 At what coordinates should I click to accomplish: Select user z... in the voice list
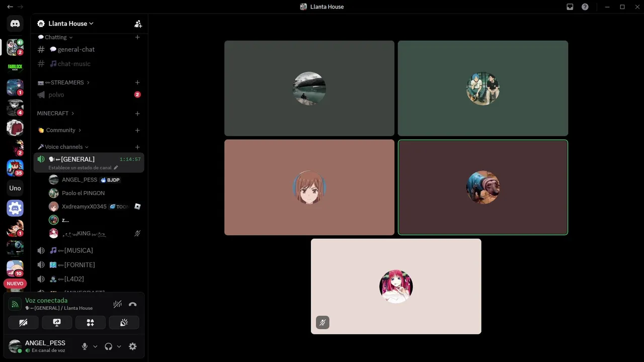(65, 220)
